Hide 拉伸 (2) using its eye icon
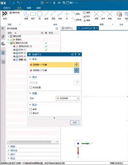The height and width of the screenshot is (165, 128). point(14,53)
